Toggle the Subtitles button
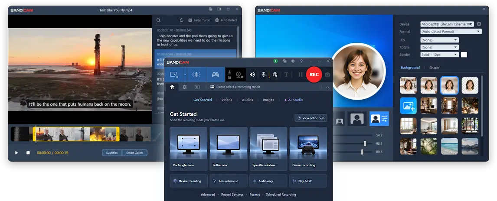 click(x=112, y=153)
